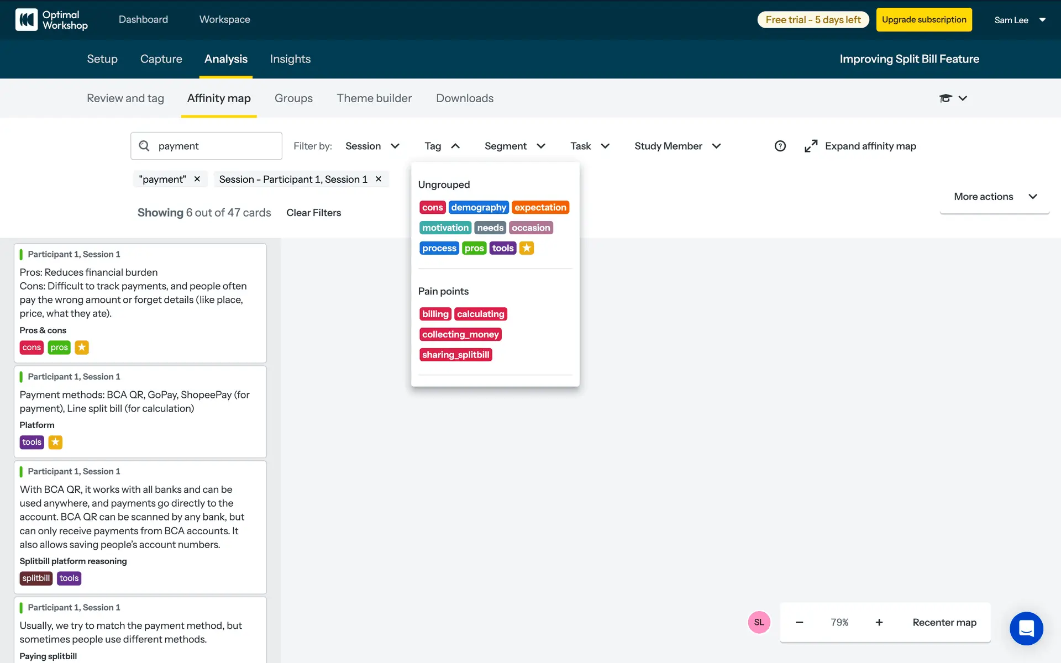Click the Expand affinity map arrows icon
The width and height of the screenshot is (1061, 663).
tap(811, 146)
